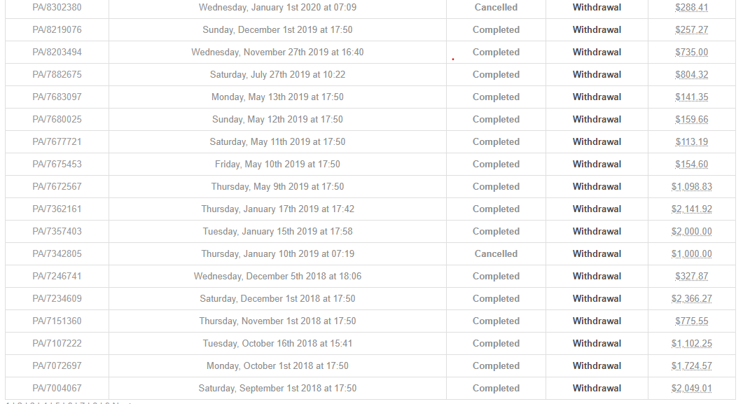This screenshot has height=404, width=743.
Task: Click the $327.87 amount link
Action: (x=691, y=277)
